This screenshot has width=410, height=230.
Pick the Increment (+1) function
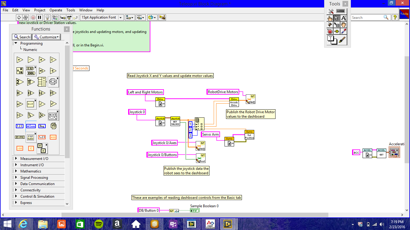click(x=42, y=71)
